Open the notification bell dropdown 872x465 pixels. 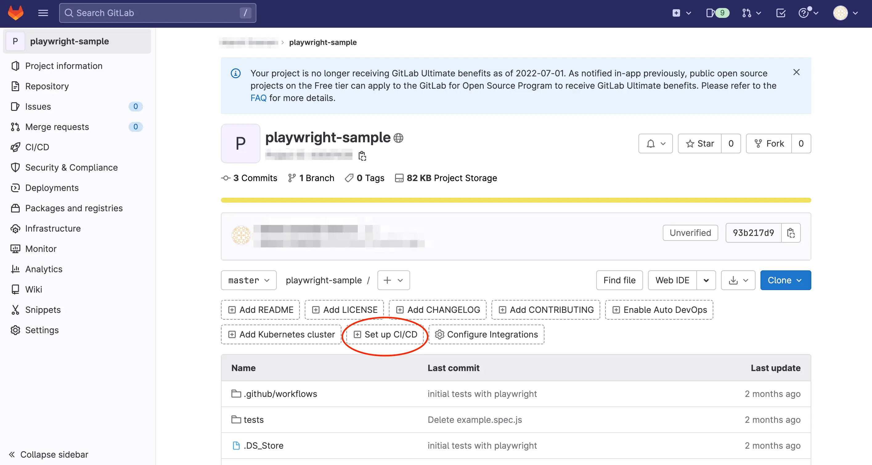[x=655, y=144]
